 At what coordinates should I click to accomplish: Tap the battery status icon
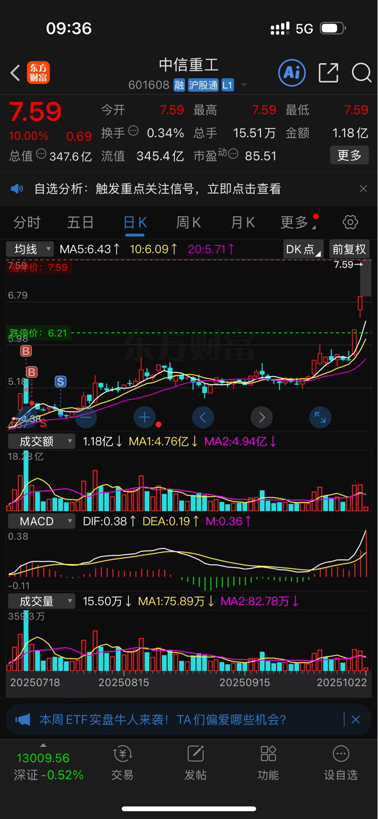333,29
